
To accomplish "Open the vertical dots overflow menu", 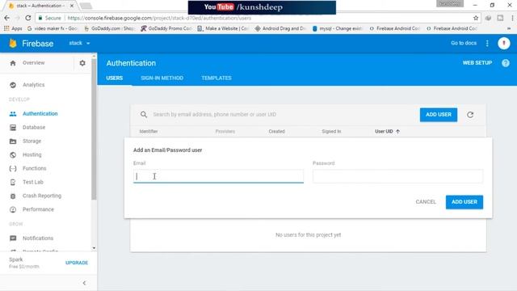I will coord(487,43).
